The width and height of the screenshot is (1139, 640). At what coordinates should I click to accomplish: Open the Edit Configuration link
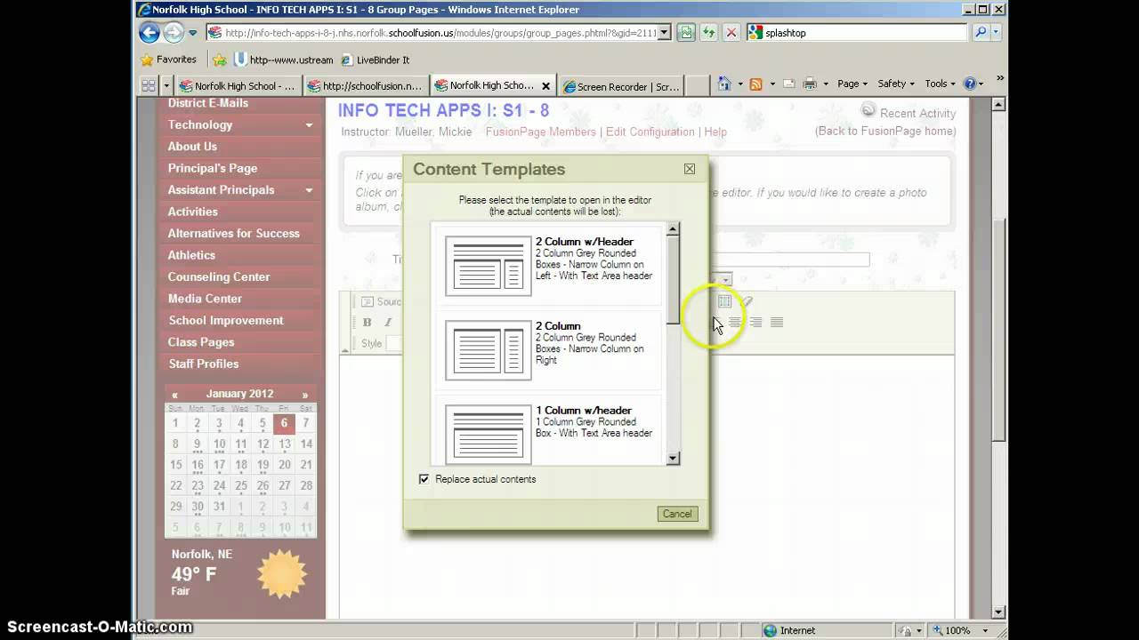click(650, 132)
